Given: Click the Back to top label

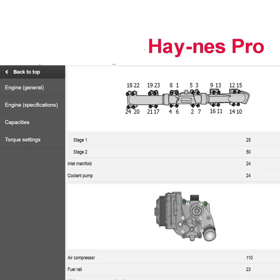Looking at the screenshot, I should (x=27, y=72).
